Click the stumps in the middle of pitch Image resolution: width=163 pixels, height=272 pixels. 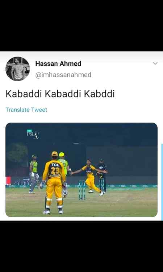(82, 190)
